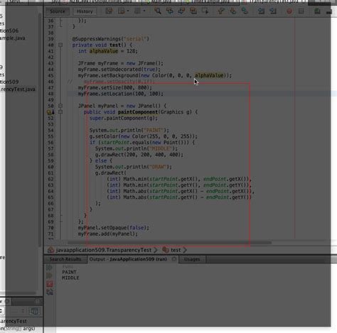Image resolution: width=337 pixels, height=333 pixels.
Task: Click the override hint icon on line 51
Action: (x=50, y=112)
